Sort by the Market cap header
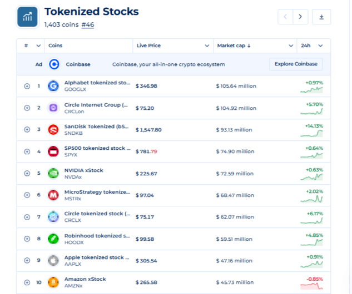 (x=234, y=45)
